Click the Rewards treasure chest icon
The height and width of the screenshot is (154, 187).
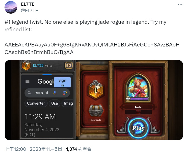point(96,111)
